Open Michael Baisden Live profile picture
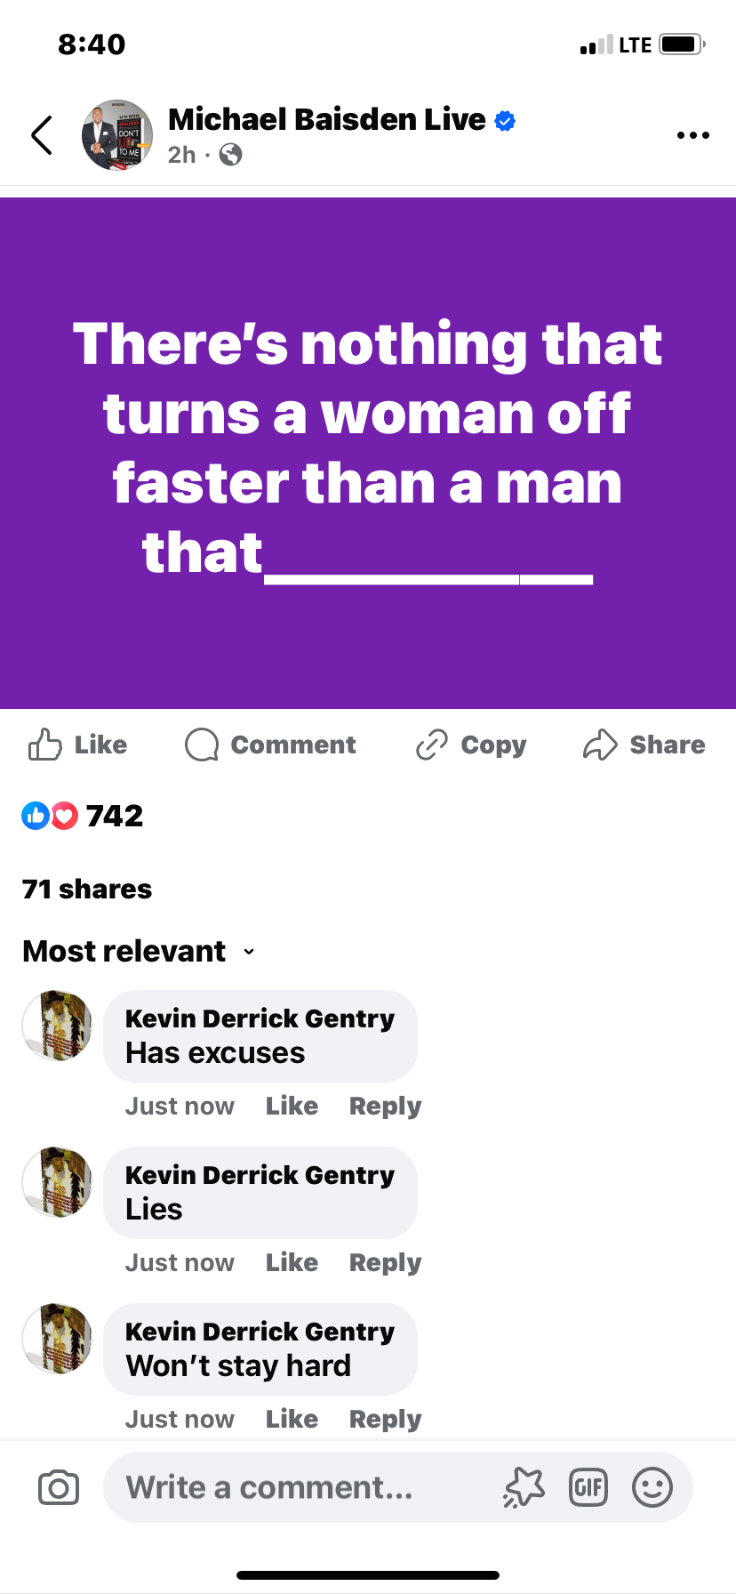This screenshot has height=1594, width=736. click(x=117, y=135)
